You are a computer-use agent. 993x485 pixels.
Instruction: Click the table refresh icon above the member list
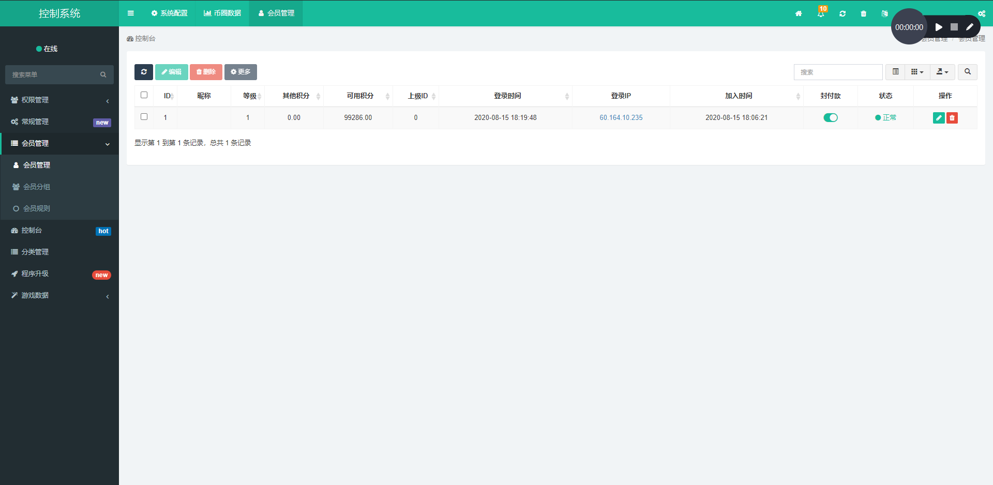click(x=143, y=72)
